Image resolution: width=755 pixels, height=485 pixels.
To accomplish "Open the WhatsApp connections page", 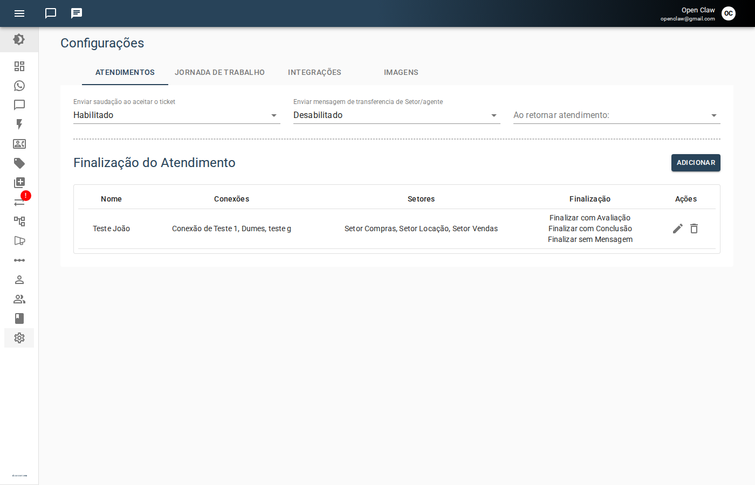I will [x=19, y=86].
